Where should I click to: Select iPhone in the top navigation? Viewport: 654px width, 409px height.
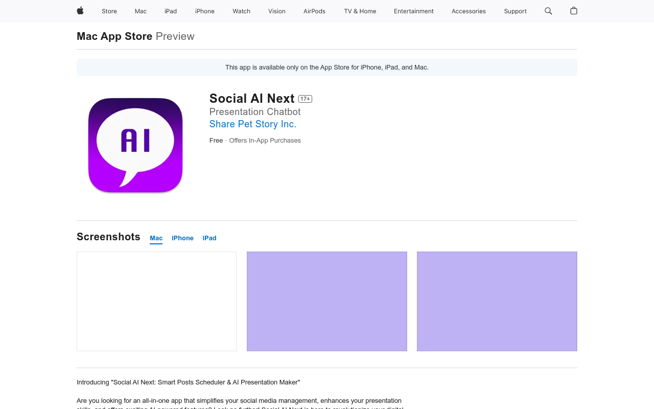coord(205,11)
